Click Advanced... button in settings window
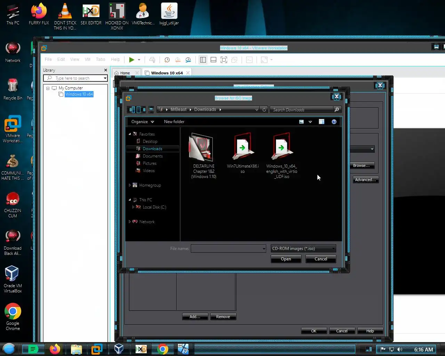The image size is (445, 356). pyautogui.click(x=365, y=180)
